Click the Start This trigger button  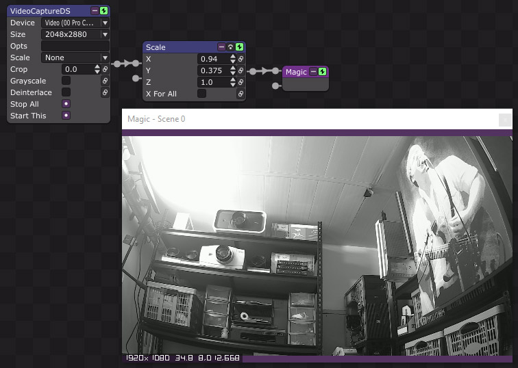coord(66,116)
